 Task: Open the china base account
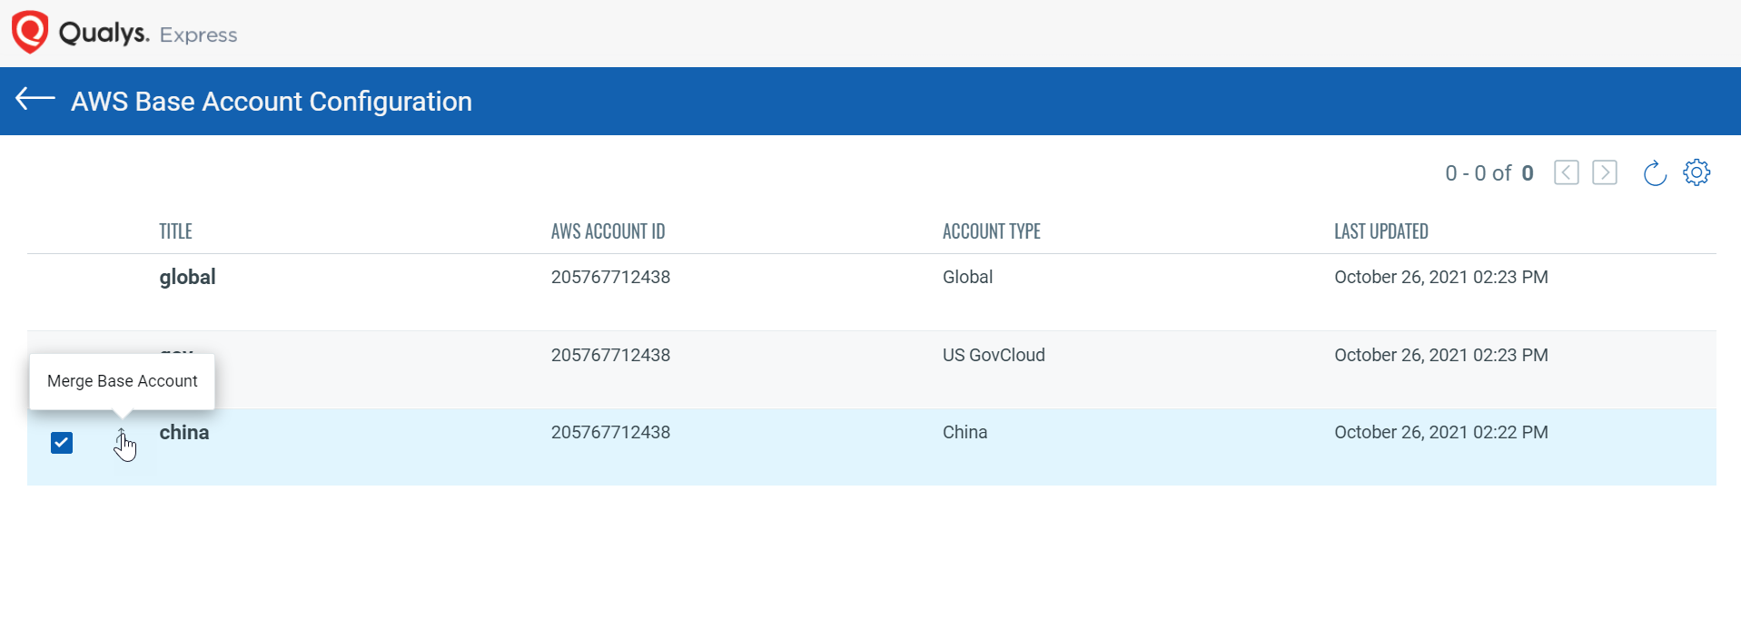tap(184, 433)
